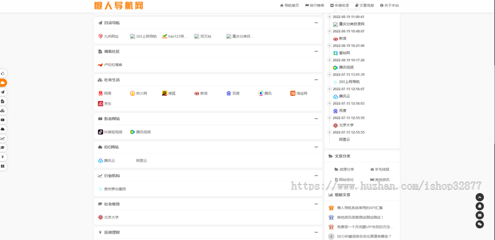Open 北京大学 in 社会教育 section
Screen dimensions: 495x240
(108, 217)
